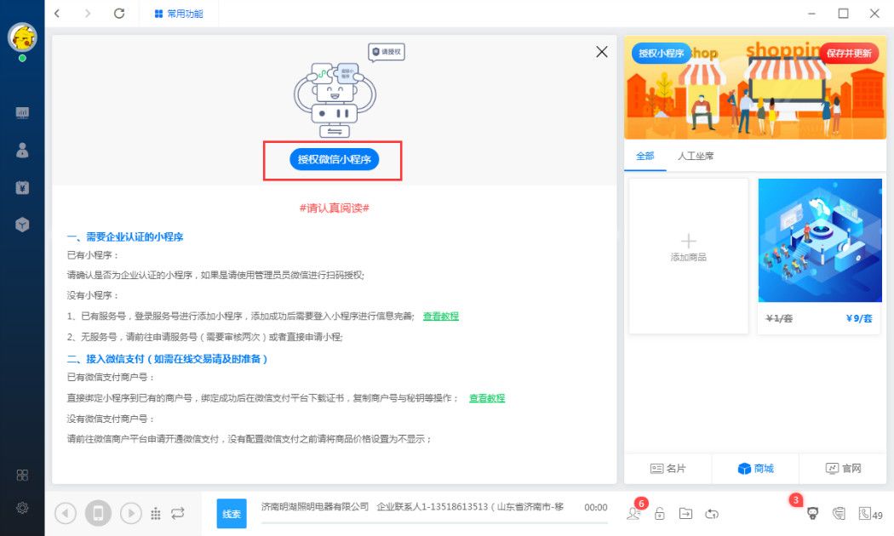This screenshot has height=536, width=894.
Task: Click the 授权小程序 button on banner
Action: click(x=661, y=53)
